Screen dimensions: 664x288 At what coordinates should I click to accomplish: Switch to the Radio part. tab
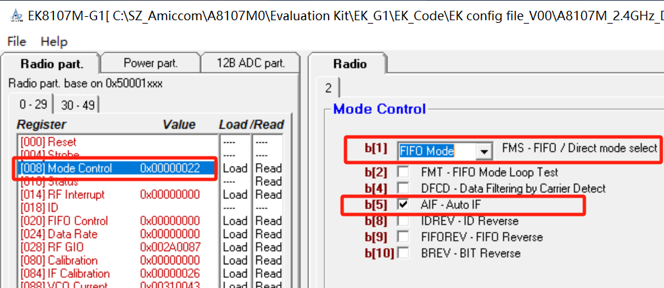(52, 64)
